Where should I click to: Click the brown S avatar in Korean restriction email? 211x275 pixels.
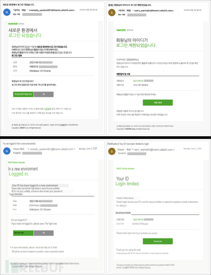click(x=112, y=12)
